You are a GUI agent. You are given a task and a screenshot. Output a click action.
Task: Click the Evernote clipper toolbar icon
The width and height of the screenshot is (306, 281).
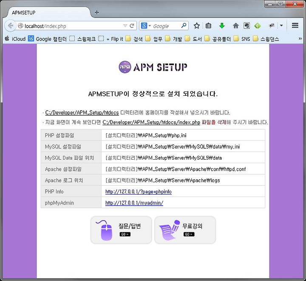click(246, 26)
